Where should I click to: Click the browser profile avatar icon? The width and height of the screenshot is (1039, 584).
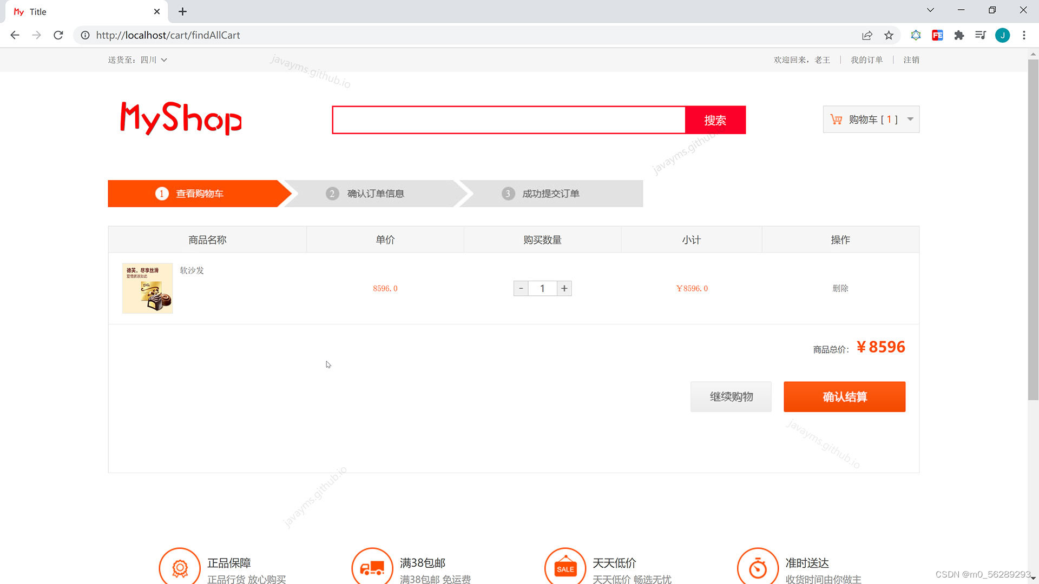(1002, 35)
